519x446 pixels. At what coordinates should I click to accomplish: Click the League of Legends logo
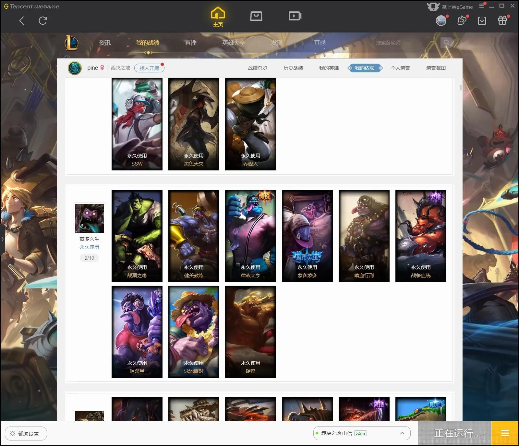[71, 43]
